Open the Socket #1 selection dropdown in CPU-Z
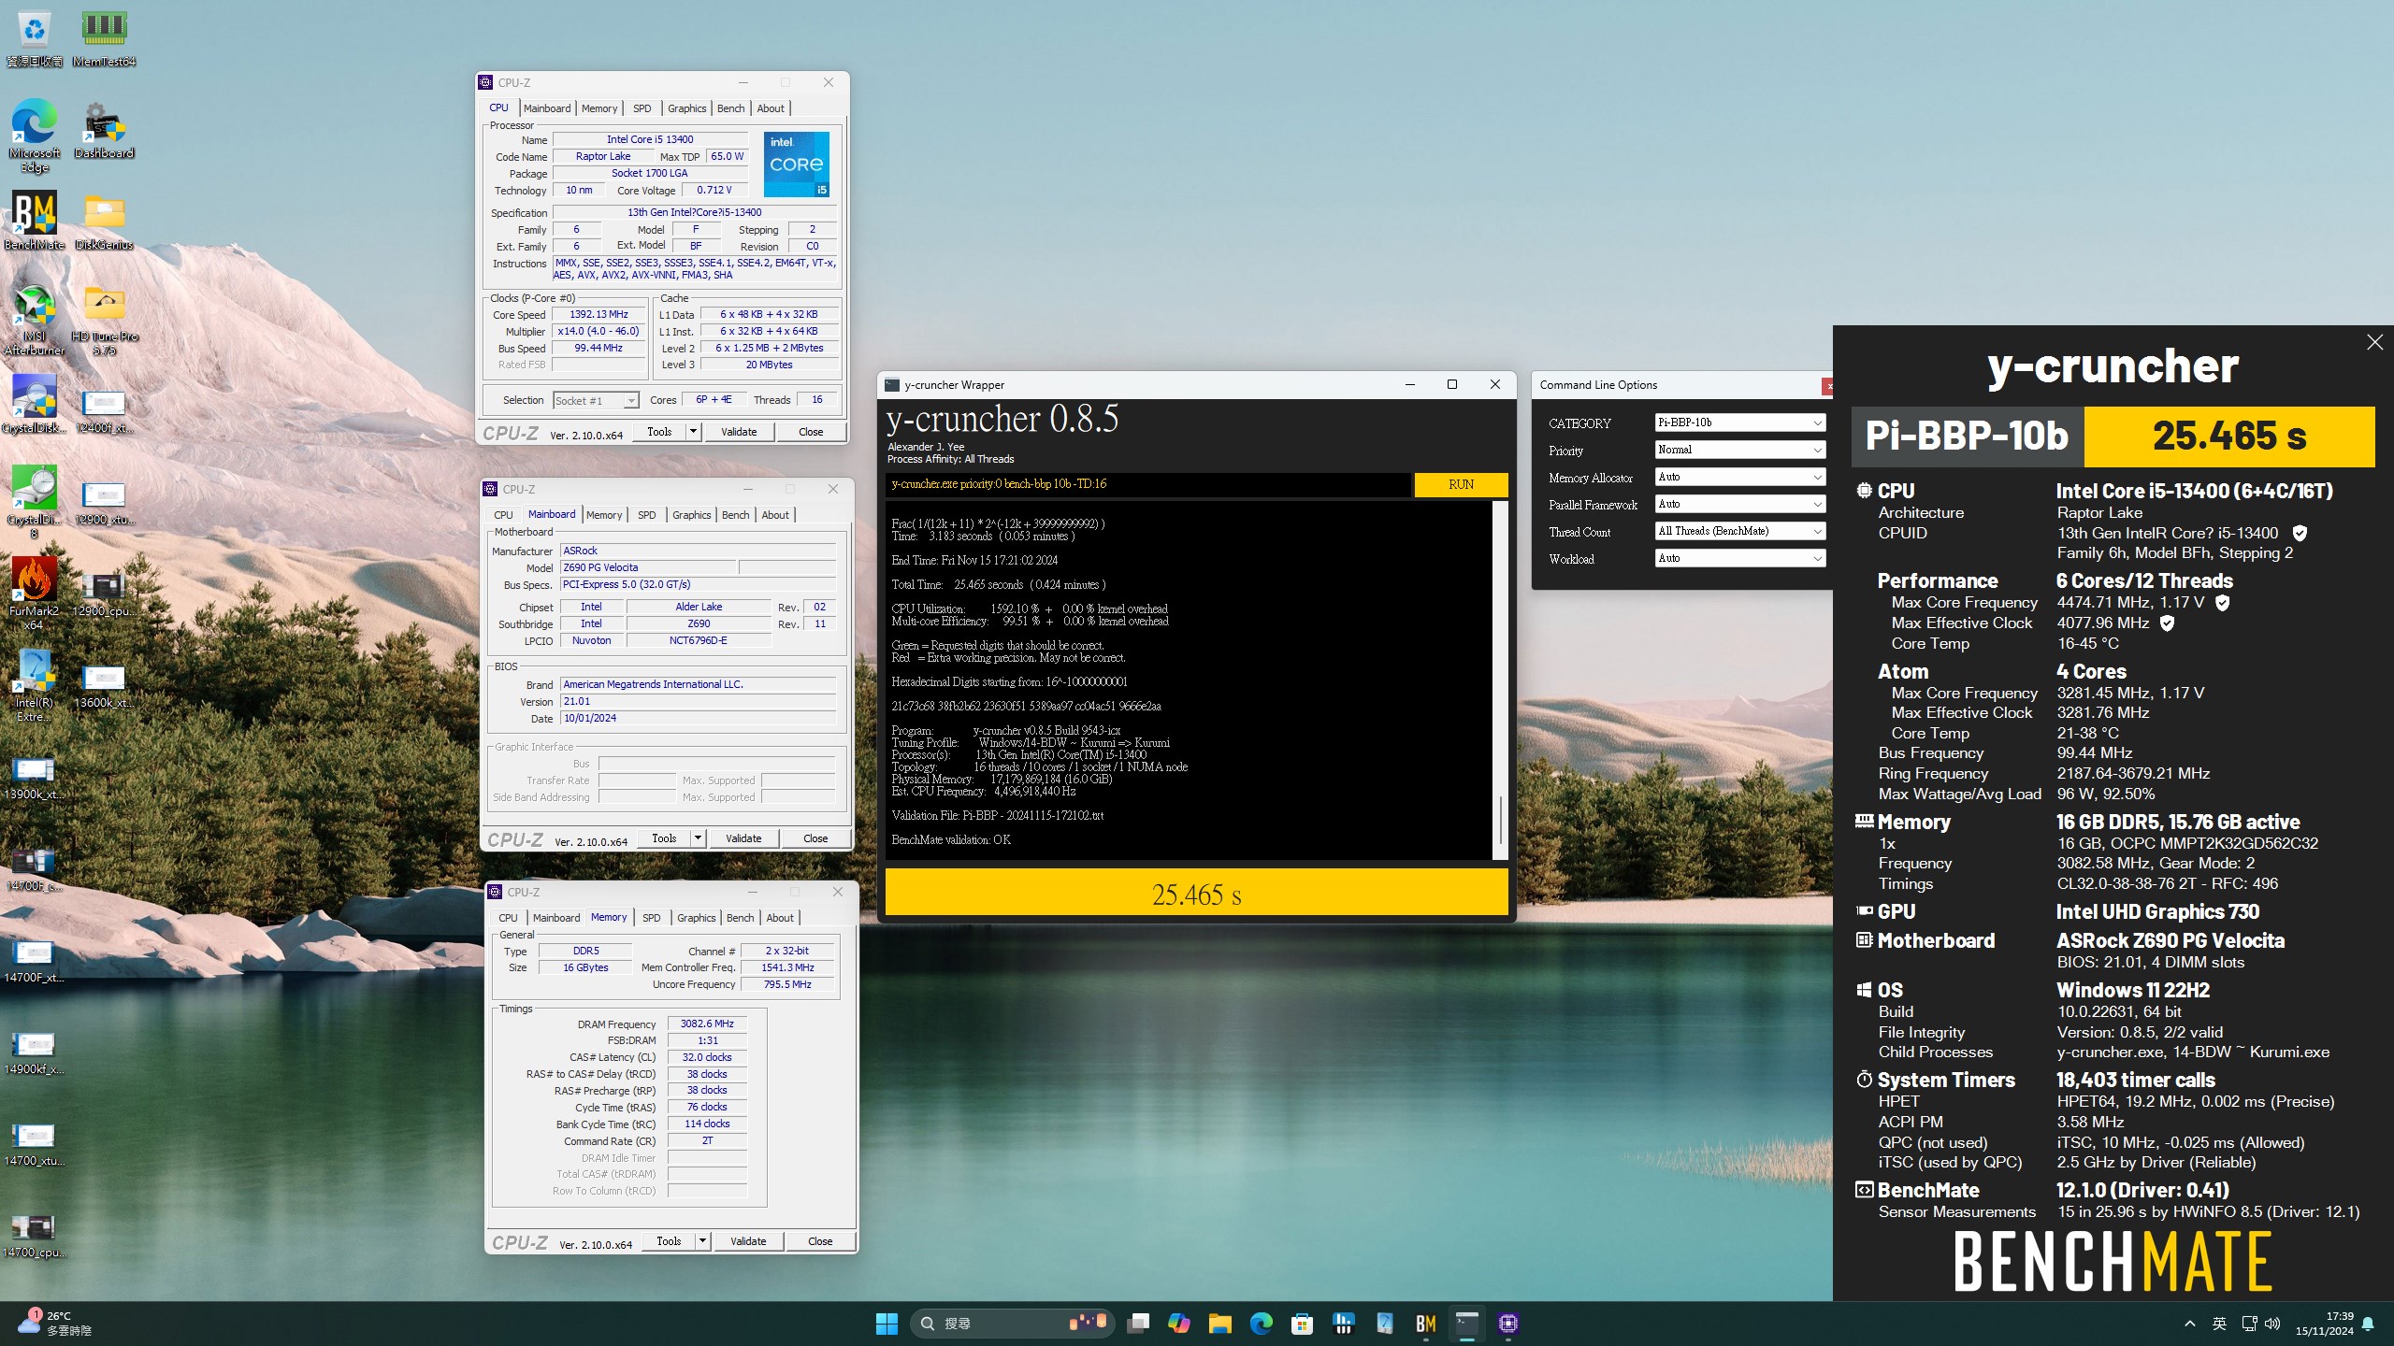2394x1346 pixels. (x=596, y=400)
